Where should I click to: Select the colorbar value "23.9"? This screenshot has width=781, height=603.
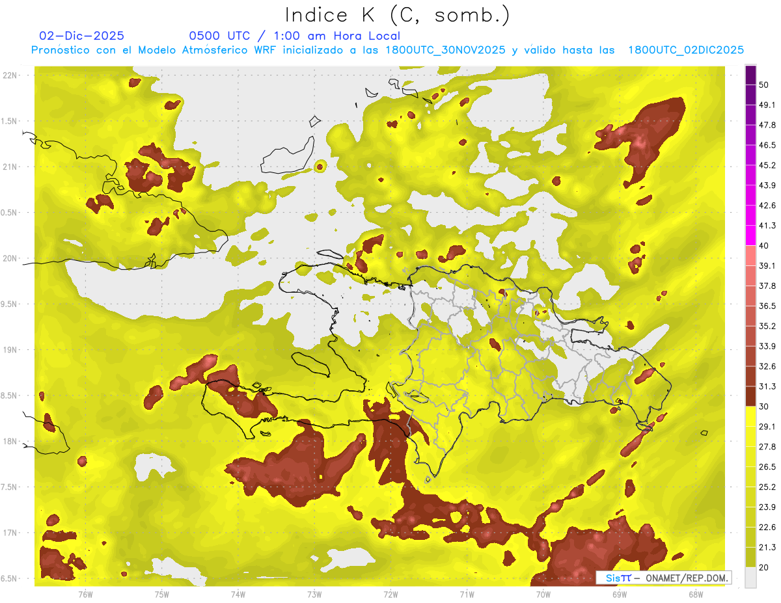[x=767, y=507]
